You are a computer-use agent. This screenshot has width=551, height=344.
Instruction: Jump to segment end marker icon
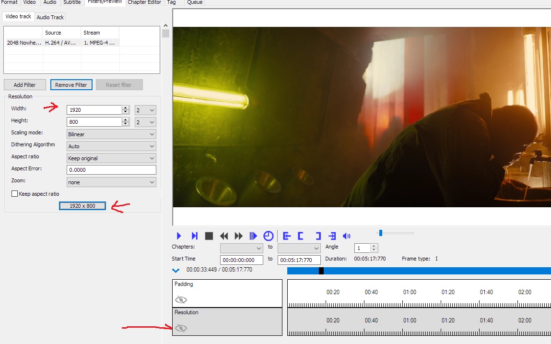(332, 236)
